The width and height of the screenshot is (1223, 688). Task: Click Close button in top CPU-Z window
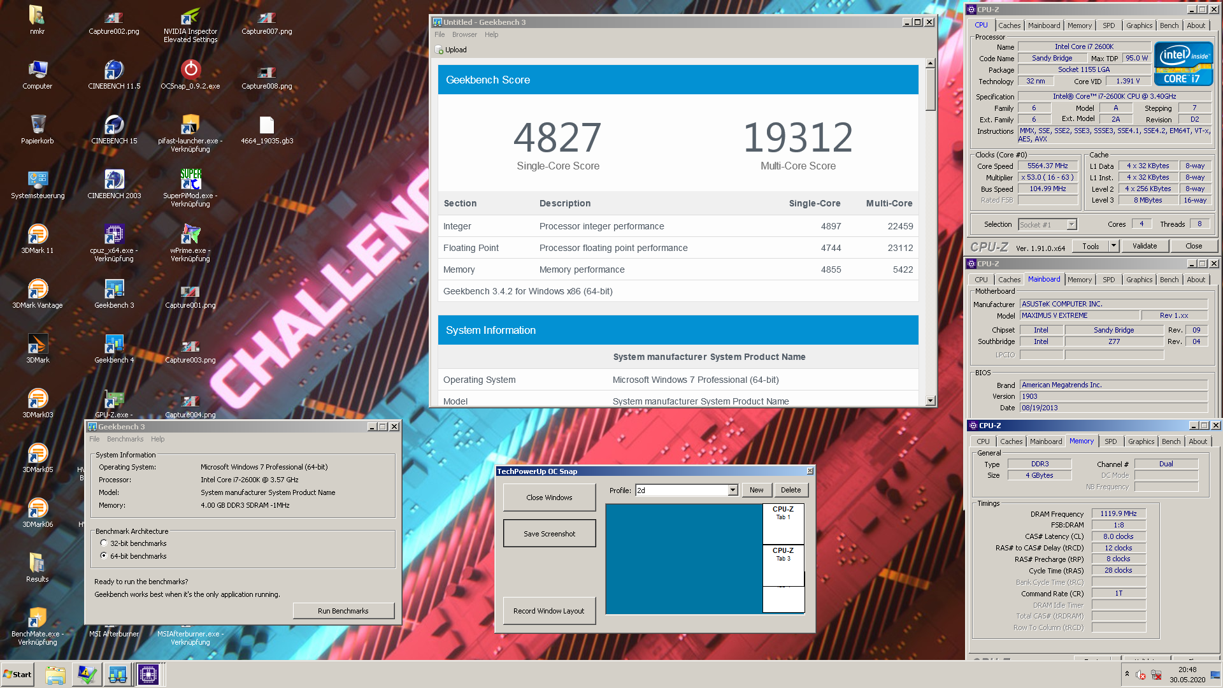click(1194, 246)
